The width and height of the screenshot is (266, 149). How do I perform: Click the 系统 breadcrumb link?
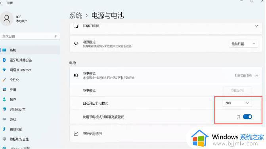pyautogui.click(x=76, y=15)
